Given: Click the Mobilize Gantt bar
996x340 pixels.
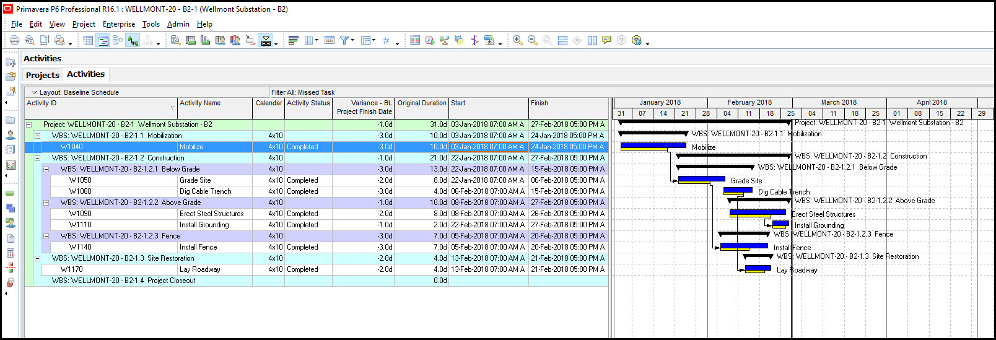Looking at the screenshot, I should 653,146.
